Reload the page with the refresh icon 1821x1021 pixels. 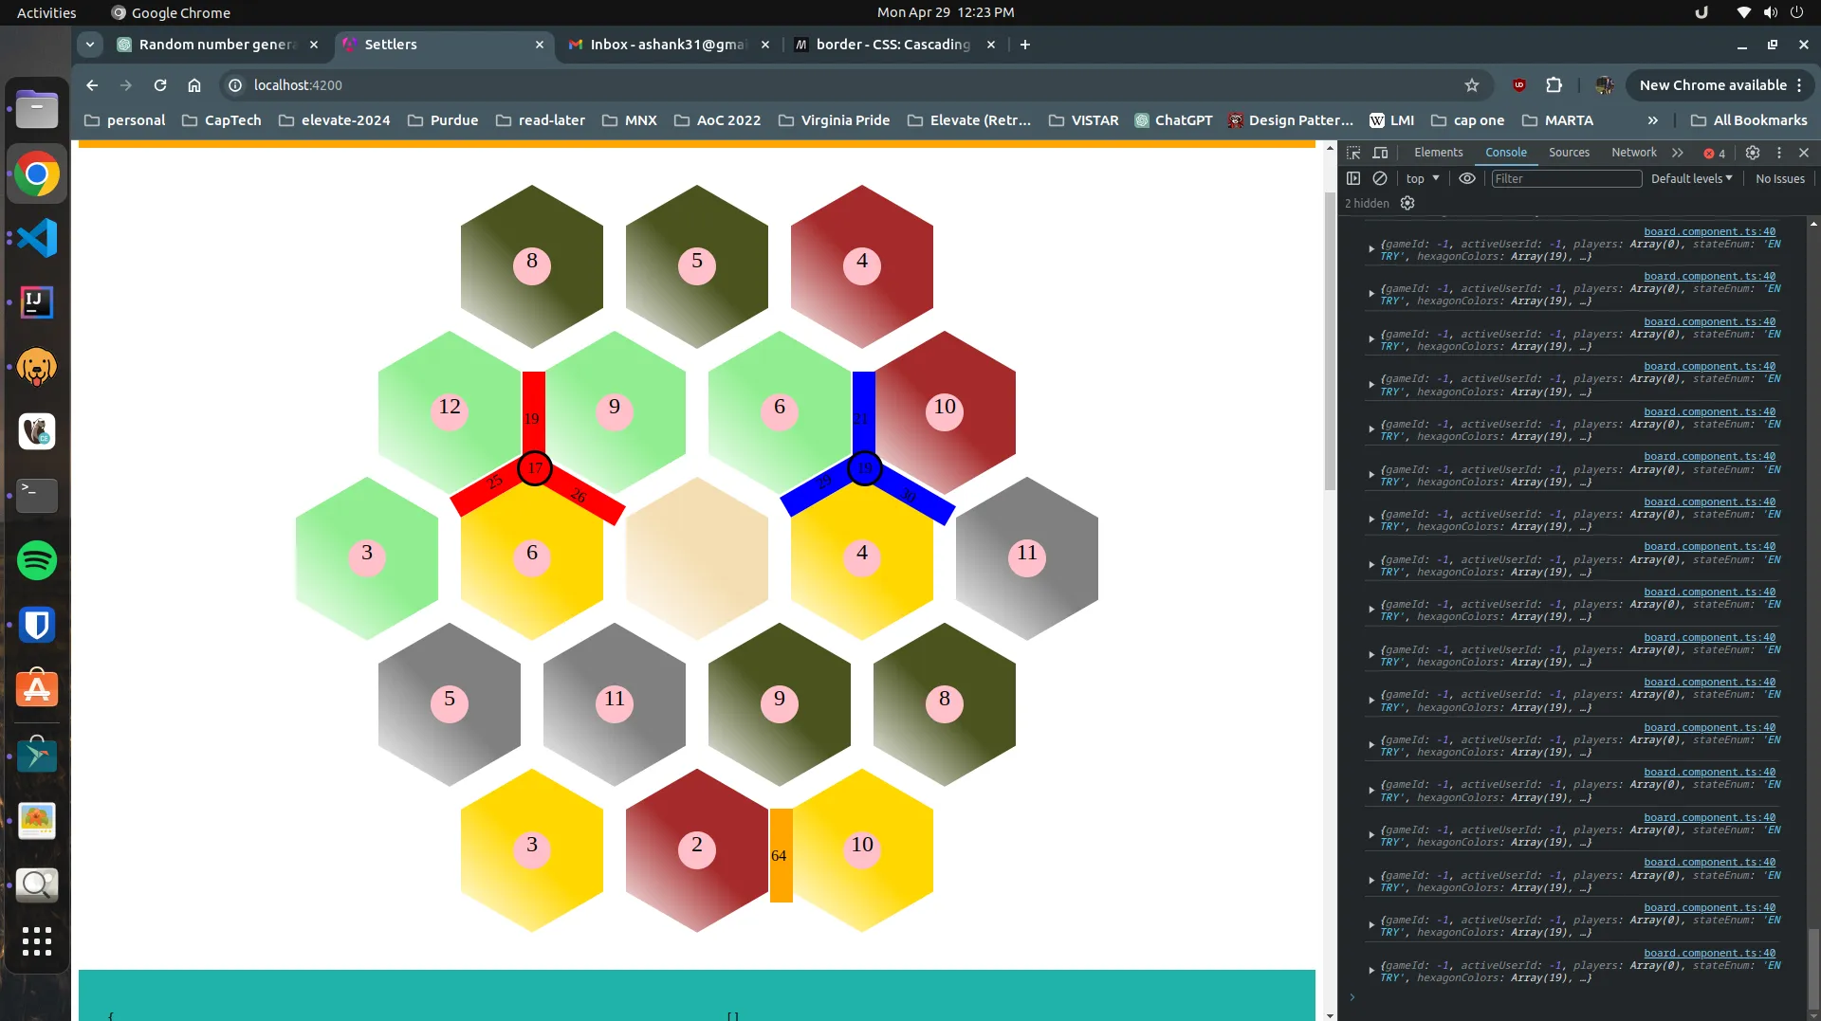pos(160,85)
